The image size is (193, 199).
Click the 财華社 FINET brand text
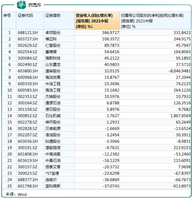35,5
